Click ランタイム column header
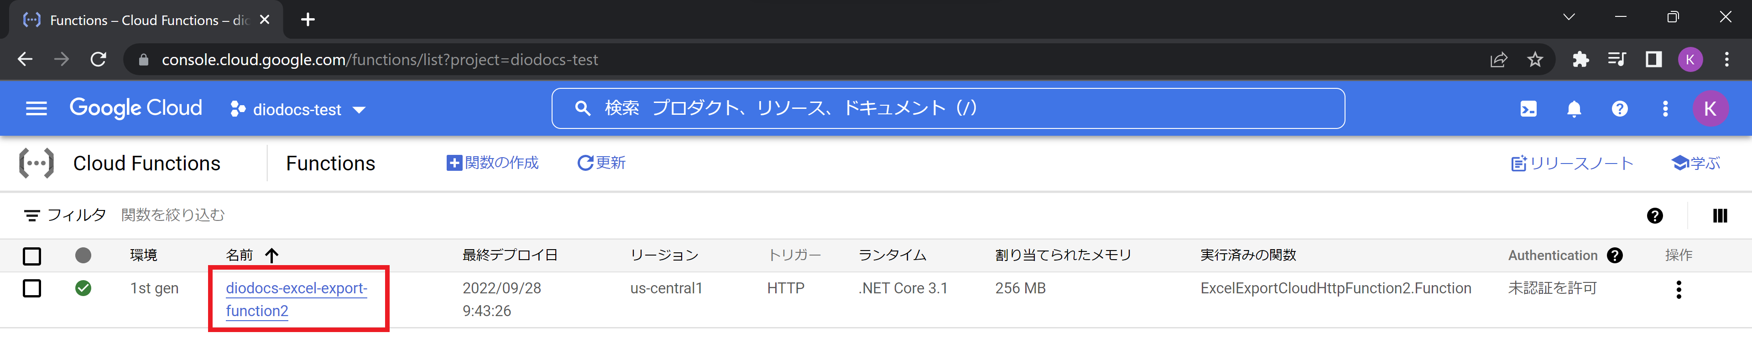Viewport: 1752px width, 348px height. [x=892, y=255]
